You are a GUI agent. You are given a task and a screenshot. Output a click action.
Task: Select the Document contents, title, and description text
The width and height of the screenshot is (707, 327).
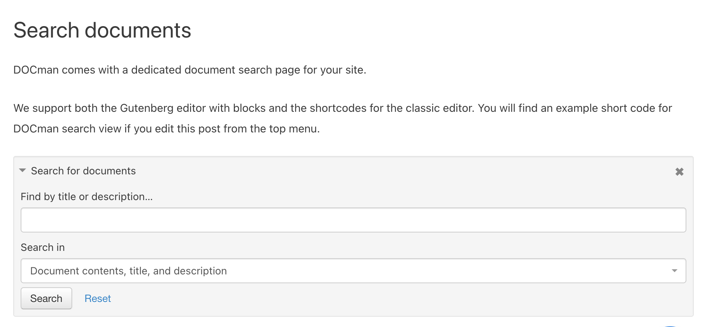[x=129, y=271]
